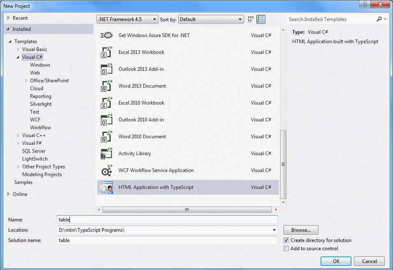Click the Word 2010 Document template icon
Image resolution: width=393 pixels, height=270 pixels.
[107, 137]
